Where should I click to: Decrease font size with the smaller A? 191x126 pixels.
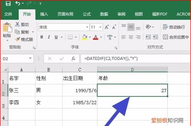tap(114, 27)
